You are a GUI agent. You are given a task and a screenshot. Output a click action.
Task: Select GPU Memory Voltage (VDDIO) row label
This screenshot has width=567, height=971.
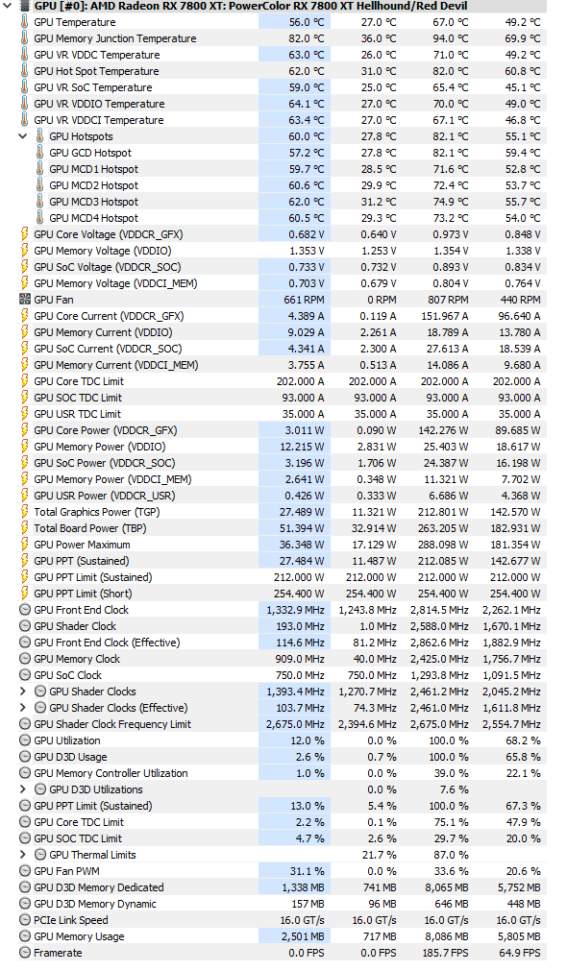click(x=103, y=251)
